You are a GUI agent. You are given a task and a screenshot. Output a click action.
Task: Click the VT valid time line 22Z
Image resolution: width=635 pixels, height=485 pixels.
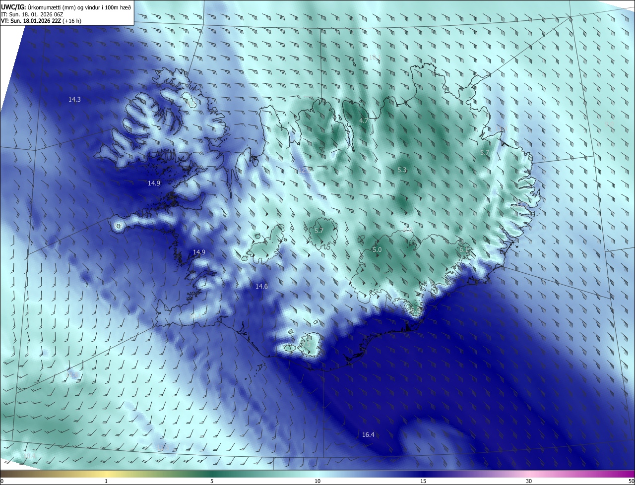point(41,21)
